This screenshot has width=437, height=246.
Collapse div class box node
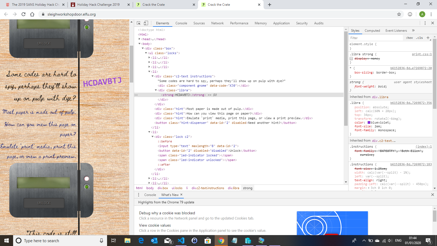[x=143, y=48]
